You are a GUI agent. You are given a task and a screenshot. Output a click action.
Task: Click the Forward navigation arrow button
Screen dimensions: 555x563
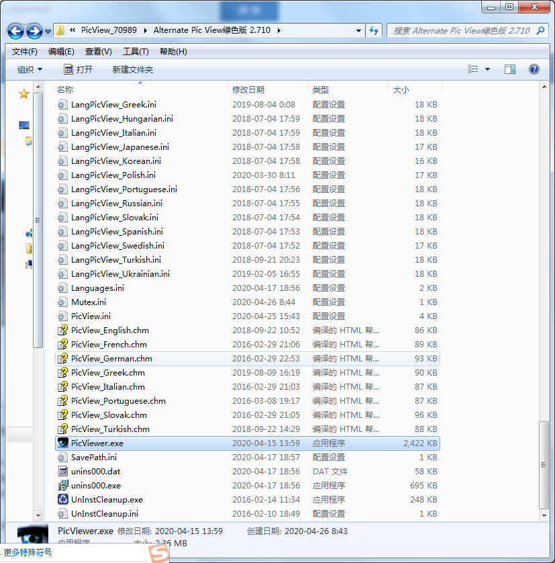34,31
